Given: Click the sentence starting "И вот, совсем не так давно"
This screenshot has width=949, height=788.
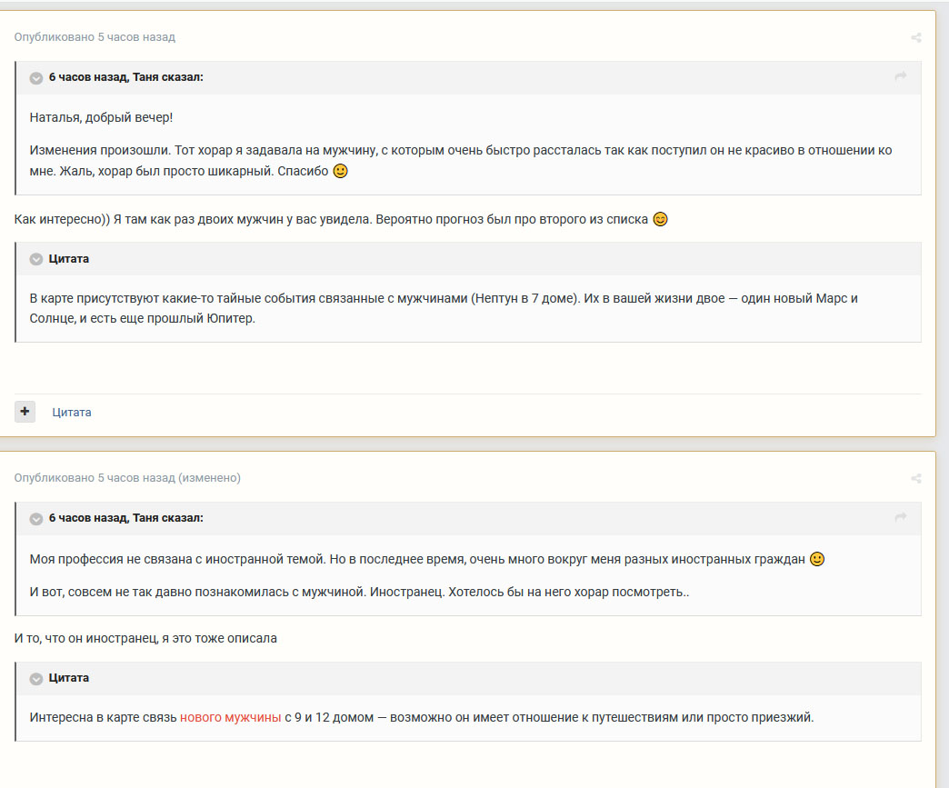Looking at the screenshot, I should point(359,592).
